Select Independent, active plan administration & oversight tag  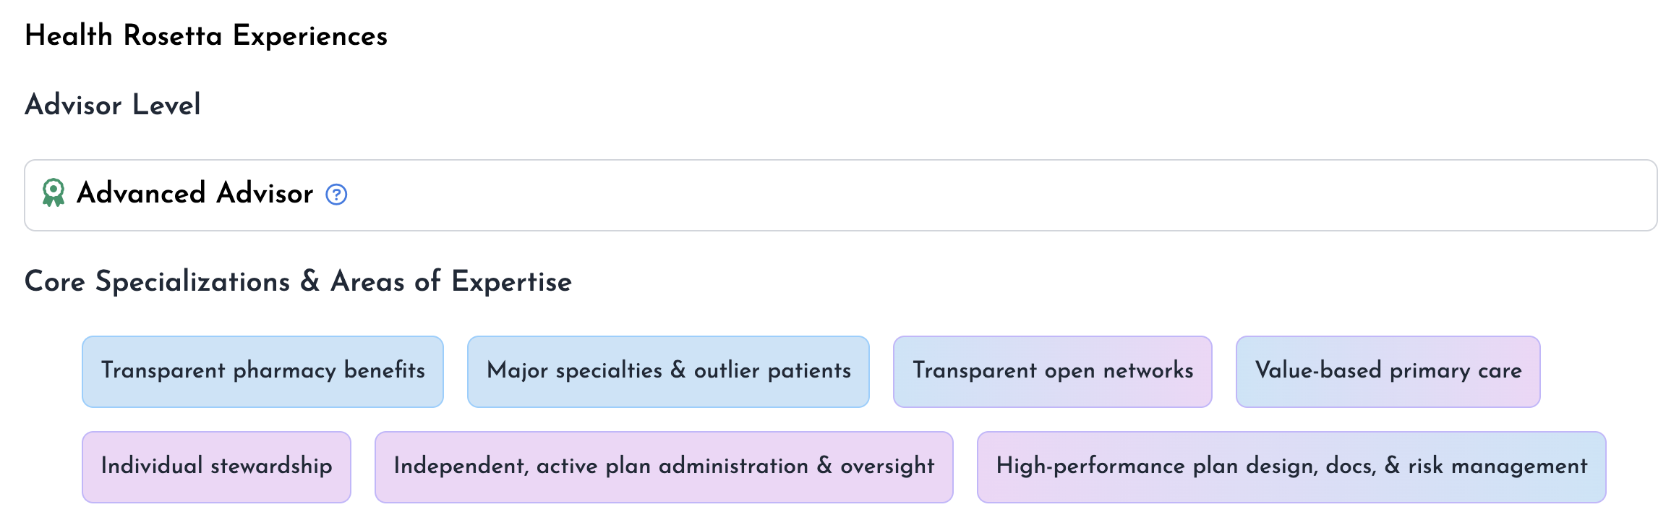point(664,467)
